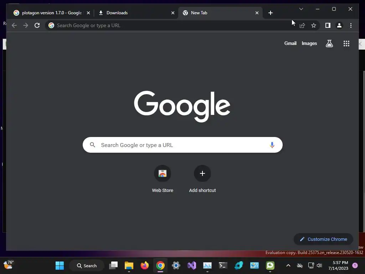This screenshot has height=274, width=365.
Task: Show hidden system tray icons
Action: click(288, 265)
